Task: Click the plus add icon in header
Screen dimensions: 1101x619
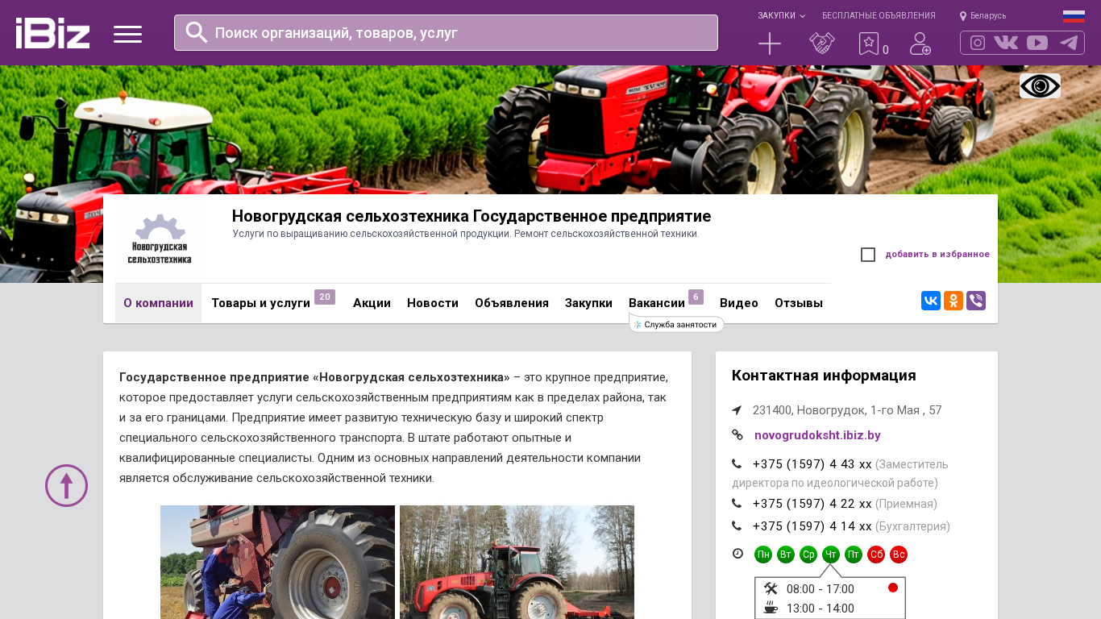Action: (770, 44)
